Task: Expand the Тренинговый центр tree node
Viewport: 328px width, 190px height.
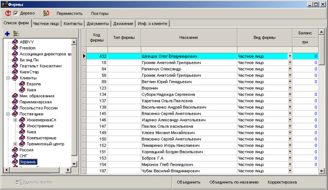Action: (15, 144)
